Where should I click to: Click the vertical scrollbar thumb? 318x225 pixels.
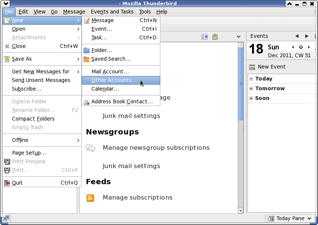click(x=240, y=84)
